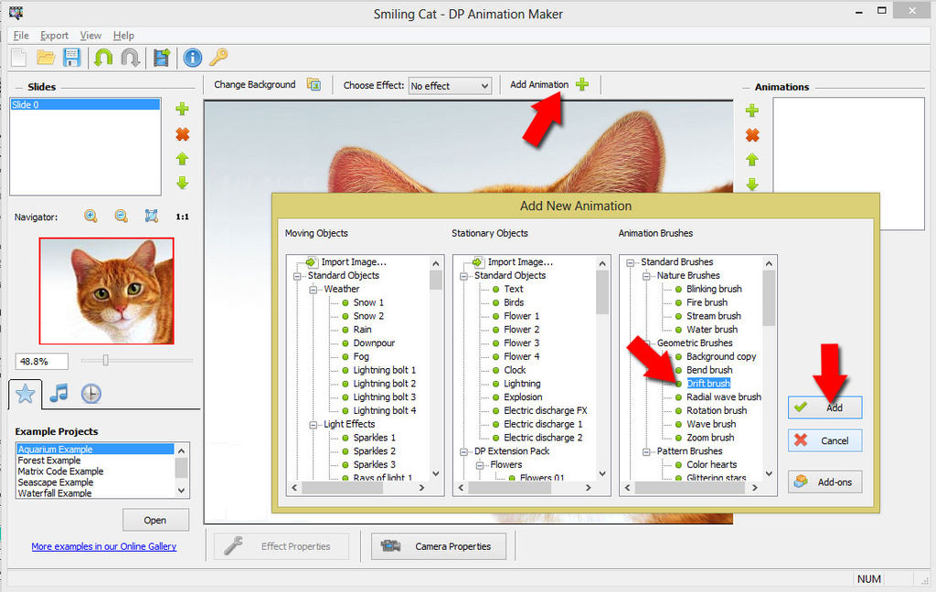Open the blue info icon

pos(192,58)
